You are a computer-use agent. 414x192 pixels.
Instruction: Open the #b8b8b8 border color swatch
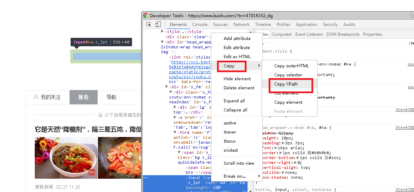click(x=310, y=153)
